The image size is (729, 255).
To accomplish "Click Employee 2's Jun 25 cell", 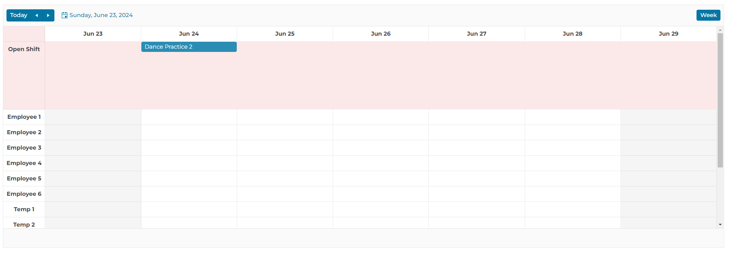I will coord(285,132).
